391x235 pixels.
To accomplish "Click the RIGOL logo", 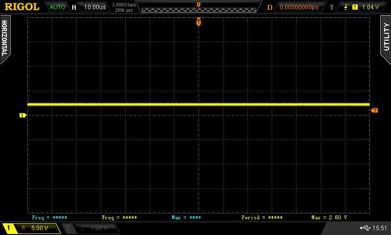I will [22, 7].
